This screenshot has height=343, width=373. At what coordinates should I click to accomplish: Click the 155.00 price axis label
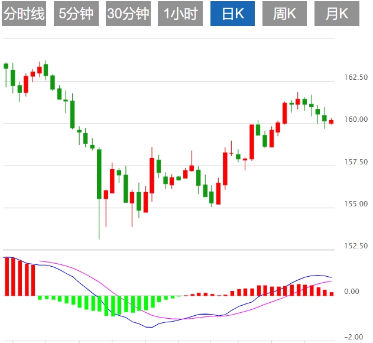click(x=355, y=204)
